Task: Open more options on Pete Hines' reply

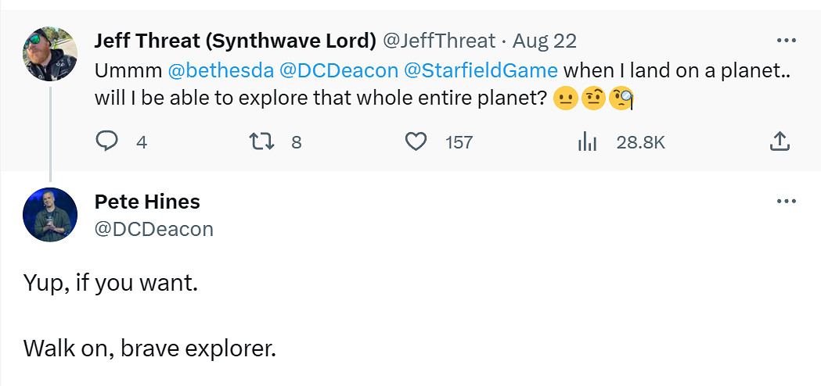Action: [785, 202]
